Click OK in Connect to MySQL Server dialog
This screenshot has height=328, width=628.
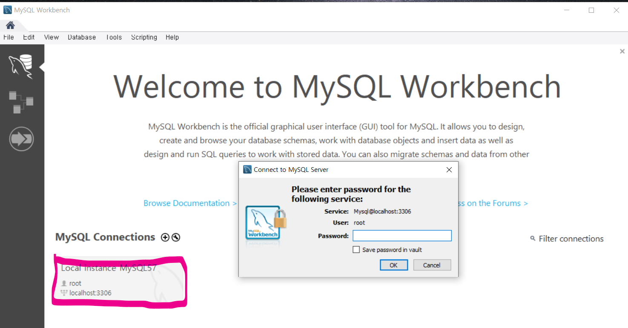[x=393, y=265]
